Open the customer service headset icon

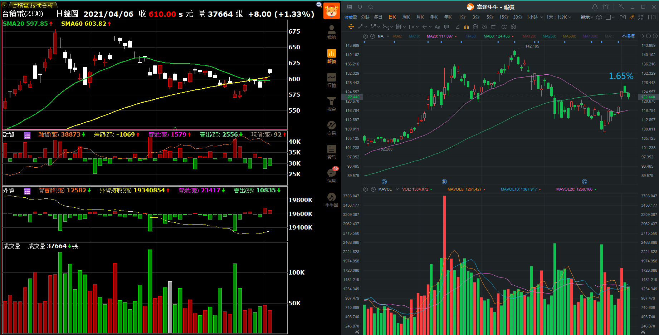(x=595, y=7)
